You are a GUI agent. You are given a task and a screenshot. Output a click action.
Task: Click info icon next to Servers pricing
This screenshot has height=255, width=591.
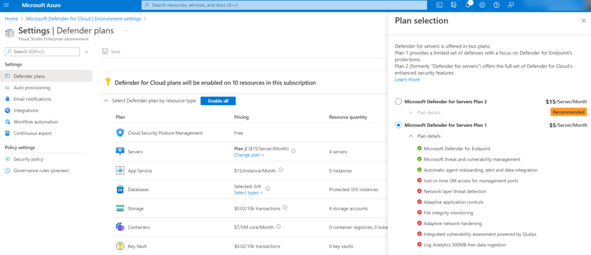click(x=293, y=151)
